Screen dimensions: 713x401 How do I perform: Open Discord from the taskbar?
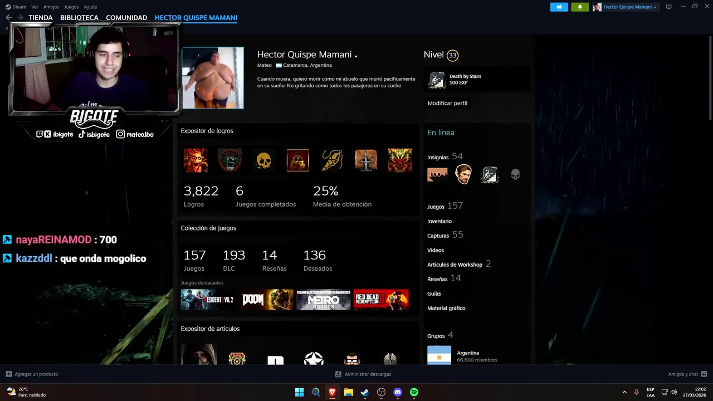click(x=398, y=392)
